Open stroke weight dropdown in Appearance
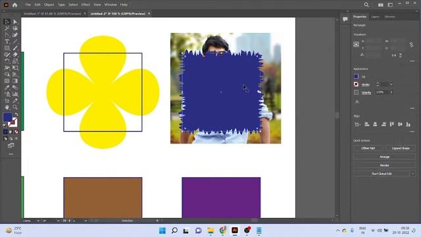 click(391, 84)
